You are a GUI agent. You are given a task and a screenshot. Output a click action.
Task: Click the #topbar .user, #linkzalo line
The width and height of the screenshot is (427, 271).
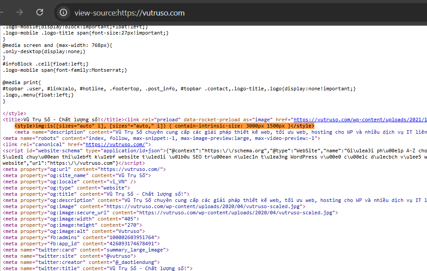point(179,89)
